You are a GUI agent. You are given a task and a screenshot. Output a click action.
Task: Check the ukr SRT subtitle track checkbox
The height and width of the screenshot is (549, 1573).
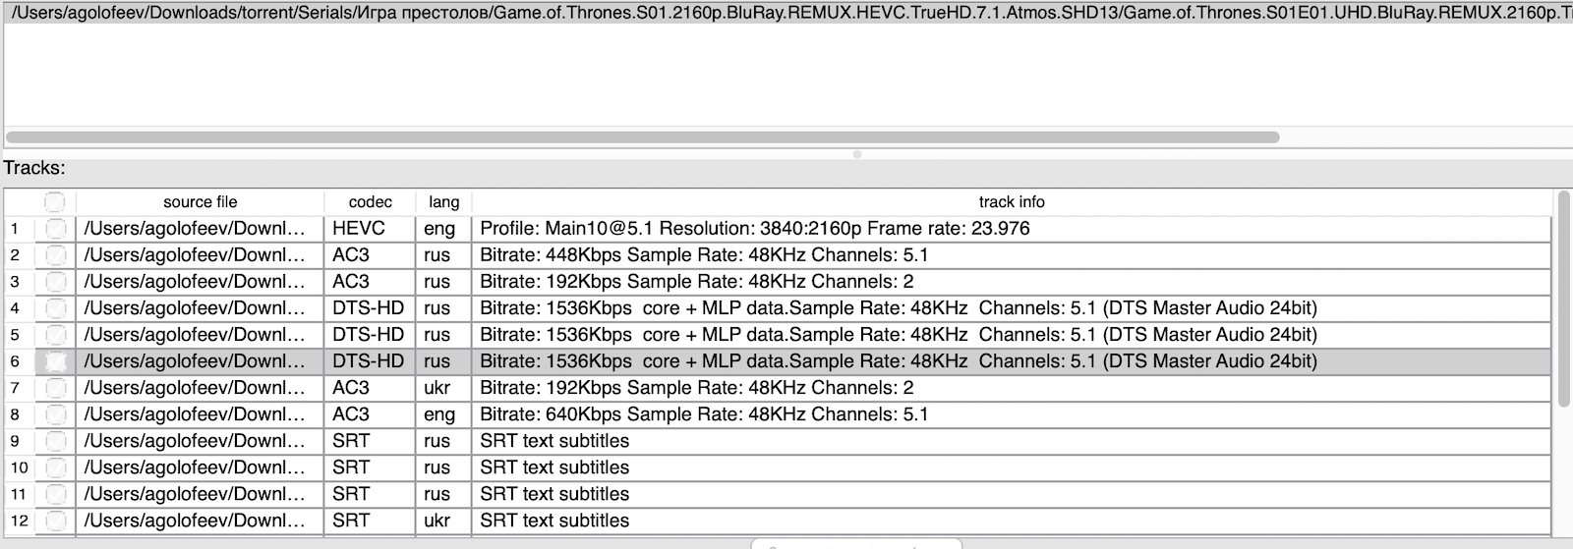(55, 521)
